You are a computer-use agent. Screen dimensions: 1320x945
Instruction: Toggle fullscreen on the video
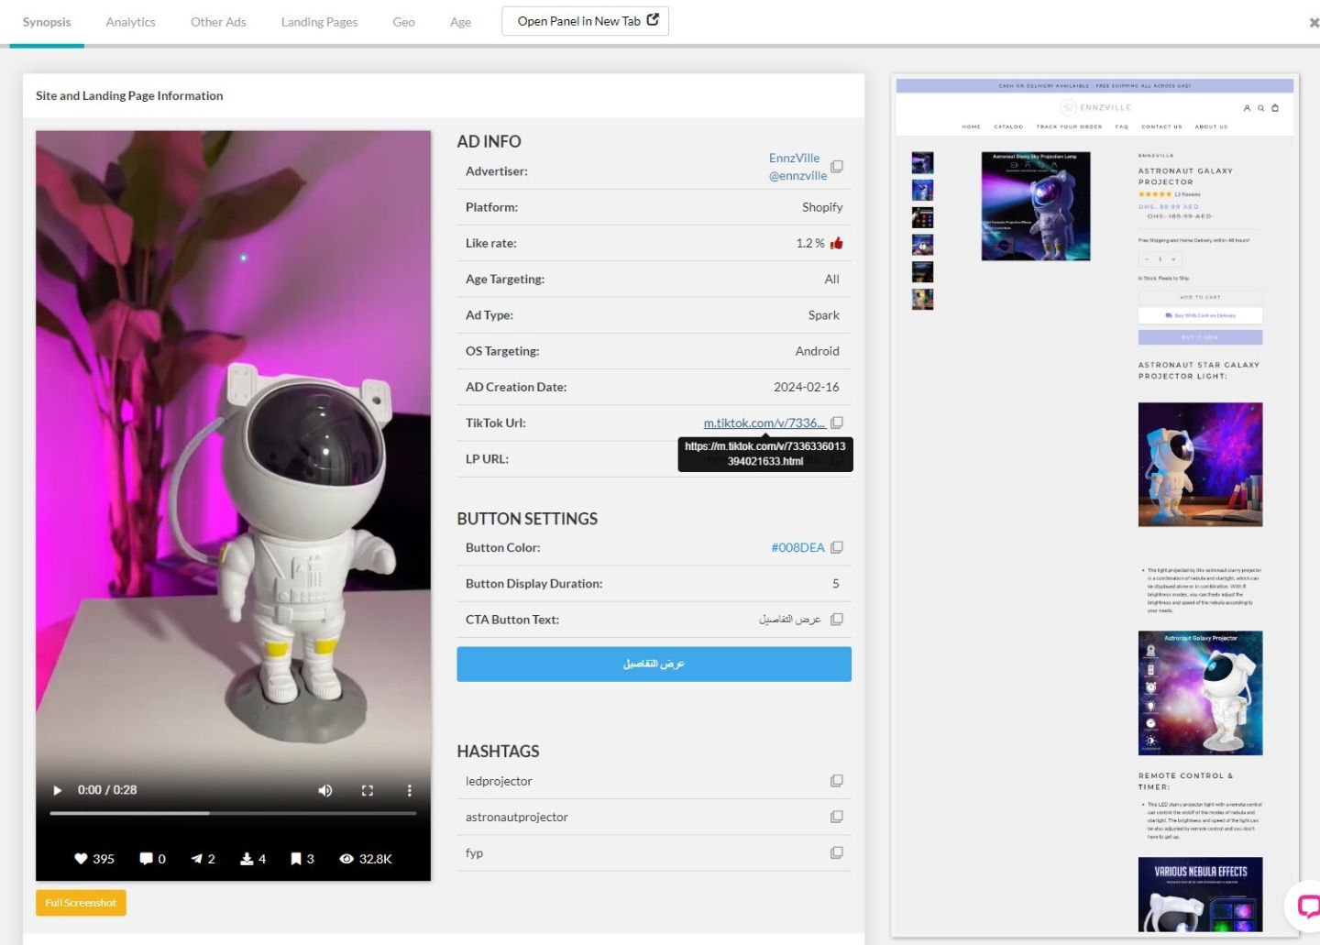pos(368,790)
